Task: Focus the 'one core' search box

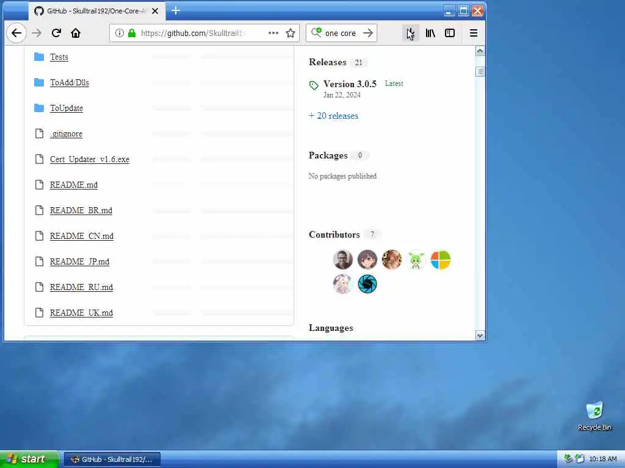Action: tap(340, 33)
